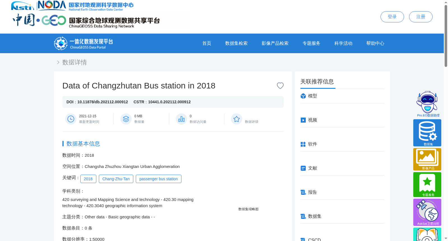Click the scrollbar down arrow

[x=446, y=238]
